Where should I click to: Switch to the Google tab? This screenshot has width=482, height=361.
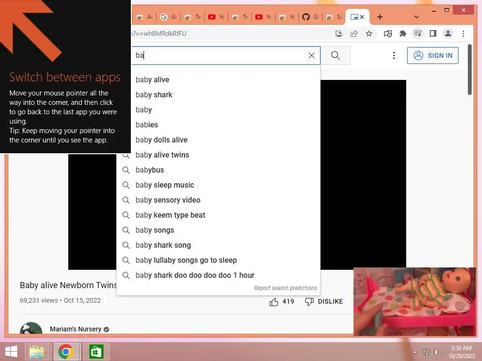pos(169,17)
